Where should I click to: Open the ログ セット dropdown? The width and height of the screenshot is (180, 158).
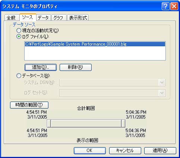click(x=162, y=93)
